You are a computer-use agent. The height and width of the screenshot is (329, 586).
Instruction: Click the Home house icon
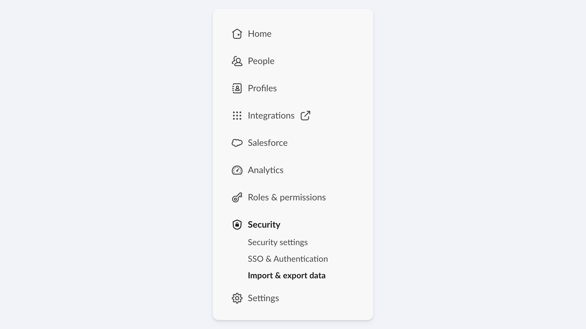tap(237, 34)
